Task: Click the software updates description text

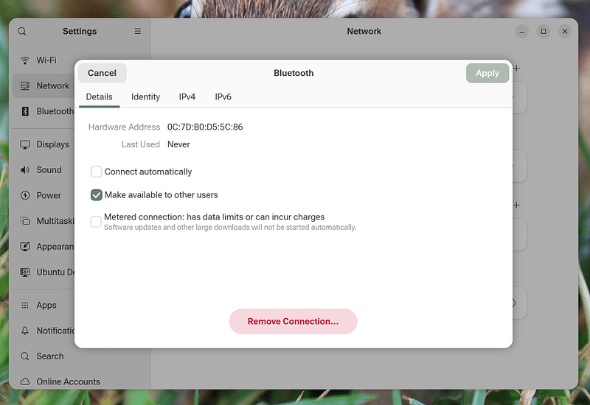Action: tap(230, 228)
